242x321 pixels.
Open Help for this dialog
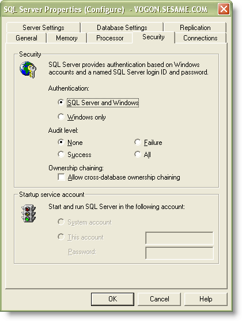coord(206,299)
